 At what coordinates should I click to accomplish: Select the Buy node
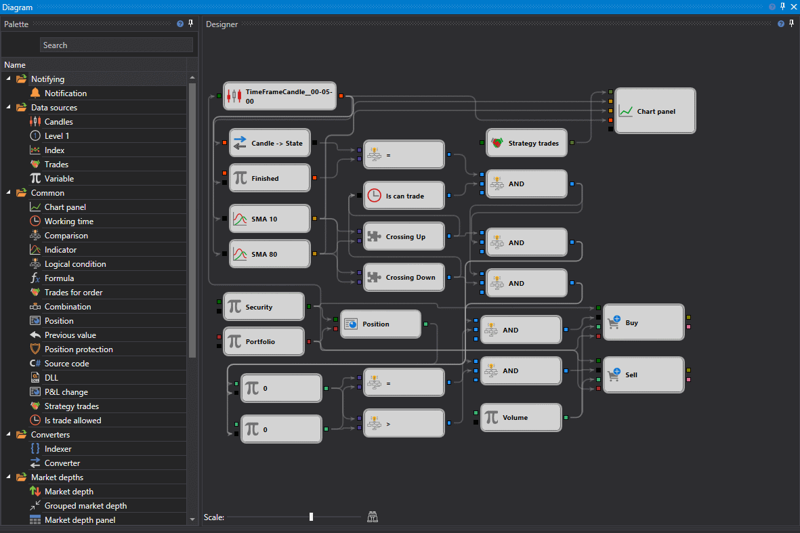click(644, 322)
